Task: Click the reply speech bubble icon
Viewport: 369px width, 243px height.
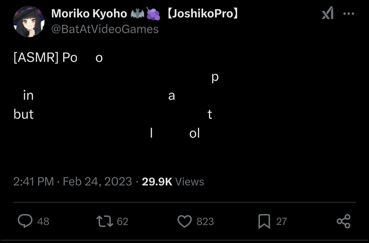Action: (x=25, y=221)
